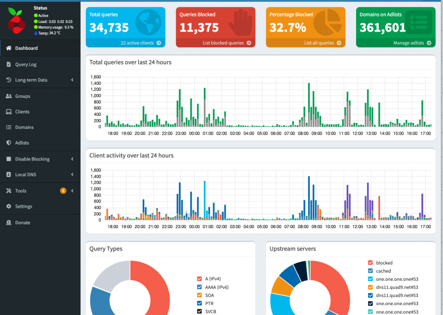The width and height of the screenshot is (443, 315).
Task: Click the orange dns11.quad9.net#53 color swatch
Action: pos(370,287)
